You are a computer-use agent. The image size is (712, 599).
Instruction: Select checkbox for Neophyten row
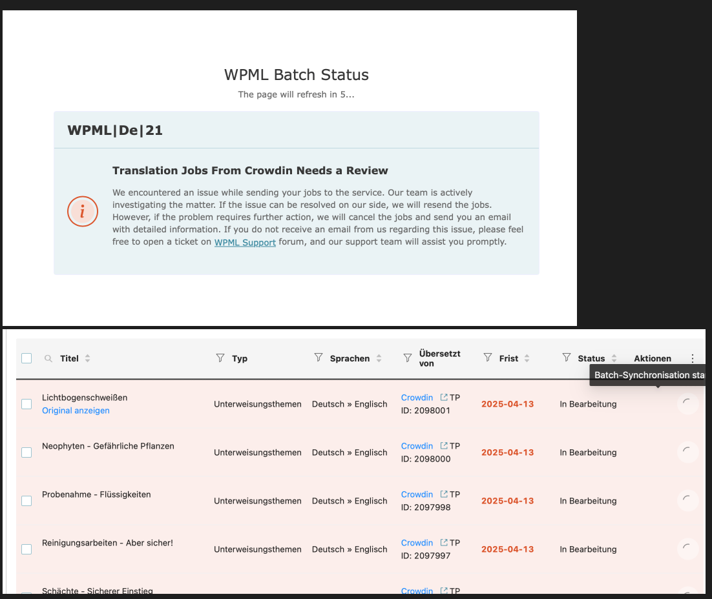(x=26, y=452)
